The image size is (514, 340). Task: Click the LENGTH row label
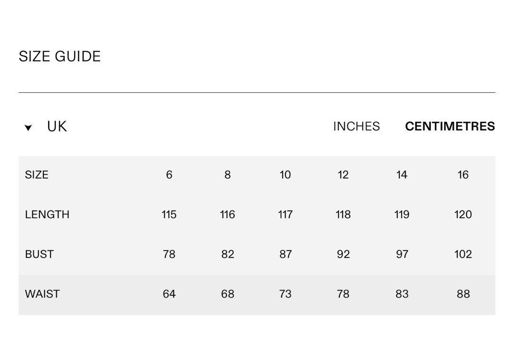47,214
